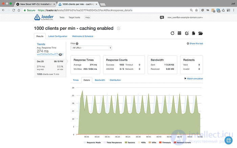Click the Response Counts heading
The width and height of the screenshot is (237, 148).
tap(117, 60)
